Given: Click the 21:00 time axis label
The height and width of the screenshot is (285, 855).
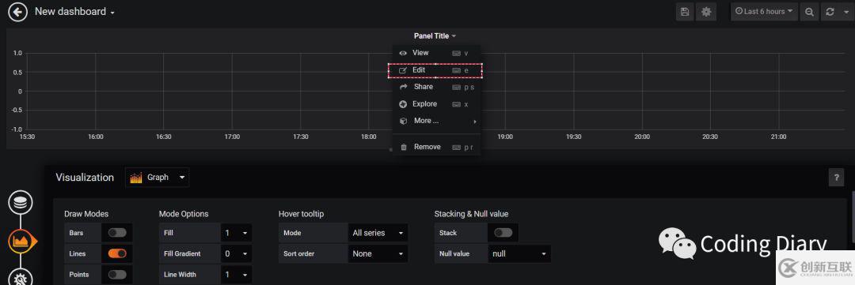Looking at the screenshot, I should [778, 137].
